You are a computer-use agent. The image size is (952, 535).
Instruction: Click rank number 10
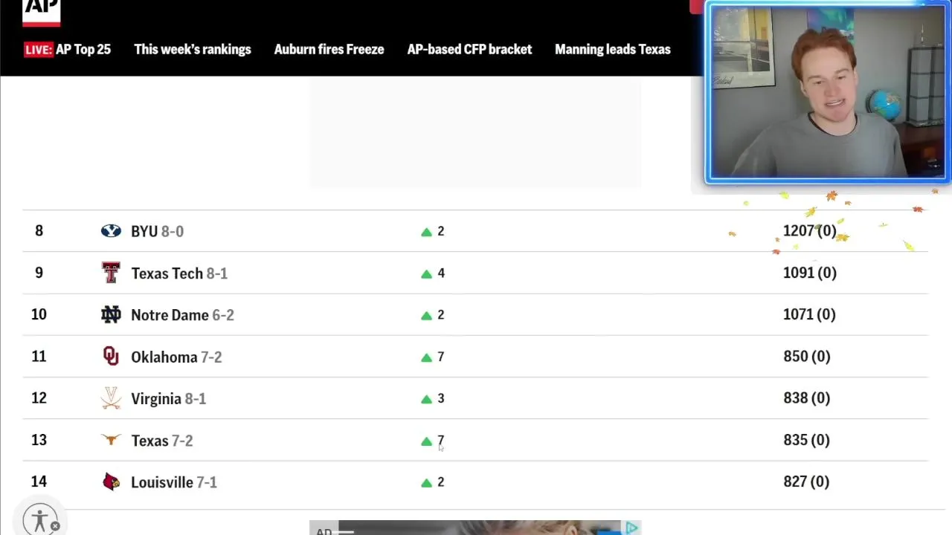pyautogui.click(x=39, y=314)
